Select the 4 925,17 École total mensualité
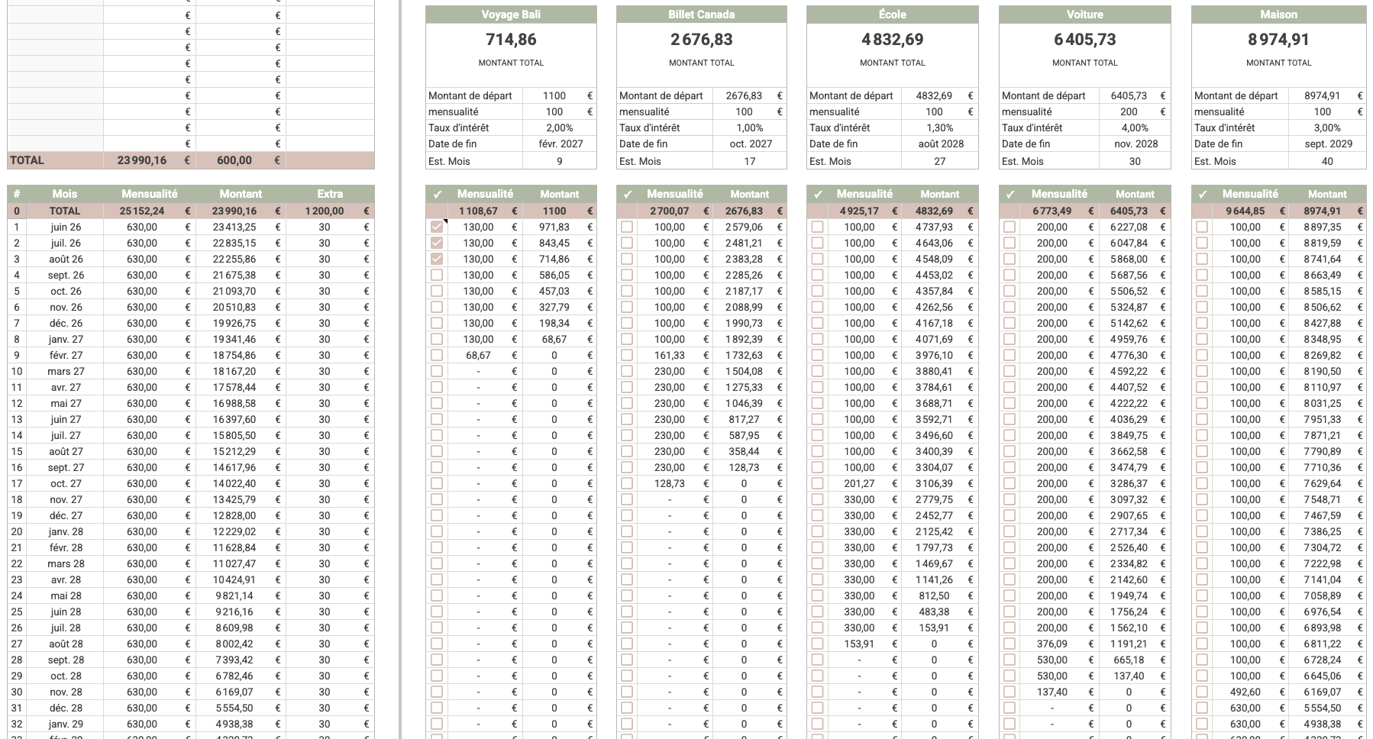Image resolution: width=1373 pixels, height=739 pixels. tap(858, 211)
